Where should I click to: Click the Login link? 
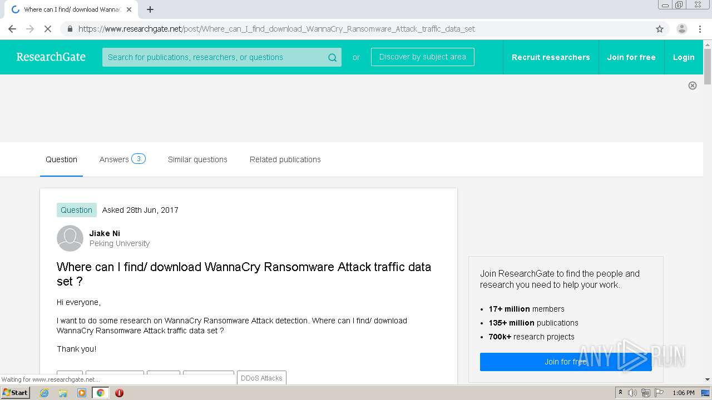684,57
